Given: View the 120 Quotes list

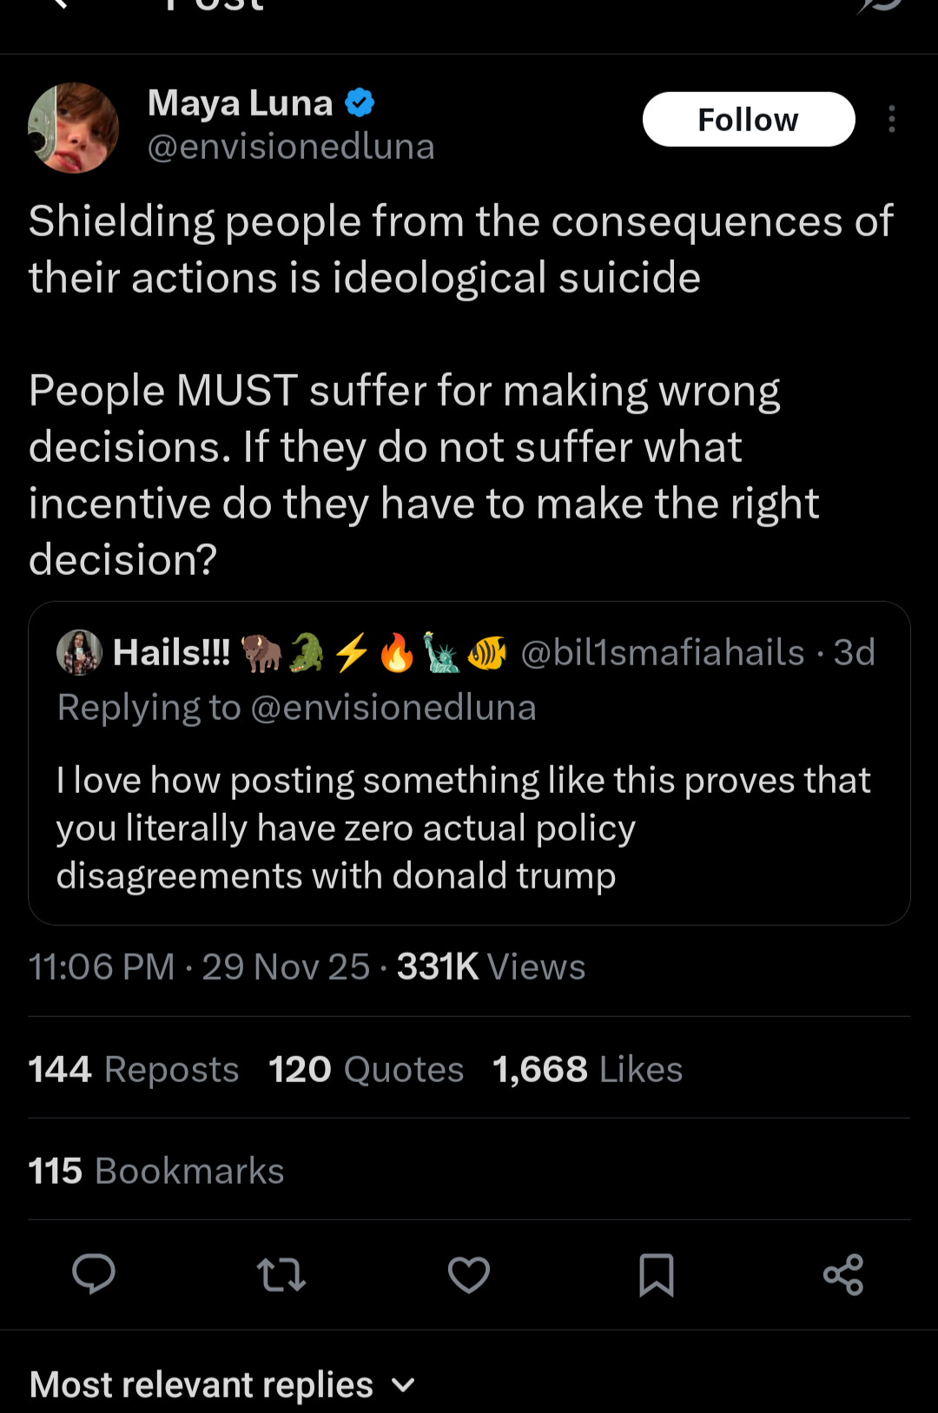Looking at the screenshot, I should pyautogui.click(x=366, y=1069).
